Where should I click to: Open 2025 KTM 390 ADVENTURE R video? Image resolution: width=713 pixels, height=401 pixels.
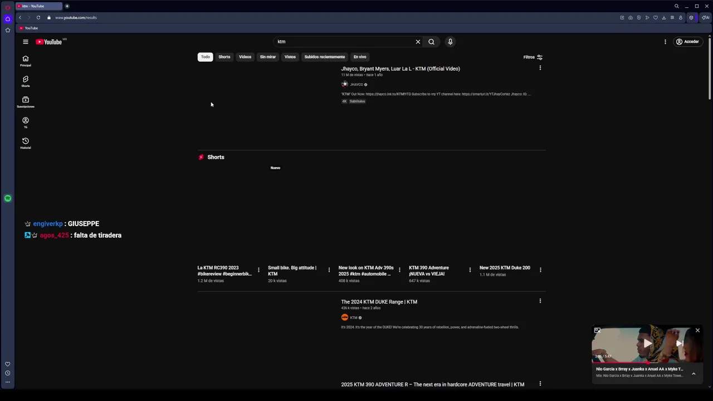pos(432,384)
